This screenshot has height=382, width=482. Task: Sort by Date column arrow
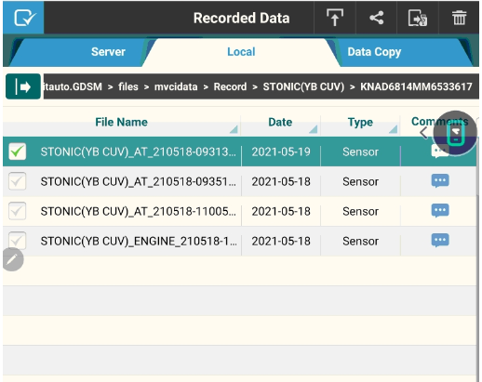314,129
